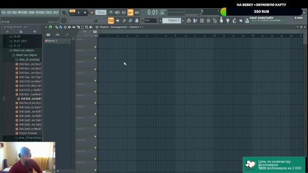
Task: Open the OPTIONS menu
Action: (40, 12)
